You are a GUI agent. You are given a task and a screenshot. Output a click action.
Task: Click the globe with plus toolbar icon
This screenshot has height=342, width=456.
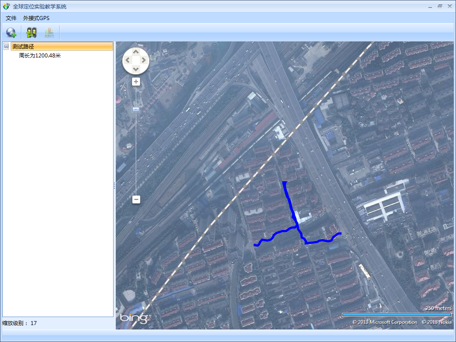point(11,33)
